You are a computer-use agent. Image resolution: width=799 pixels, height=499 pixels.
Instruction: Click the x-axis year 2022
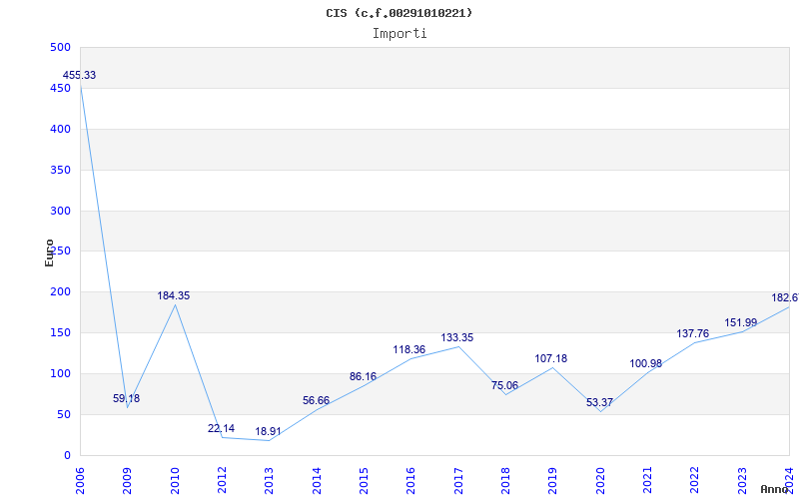[x=695, y=481]
